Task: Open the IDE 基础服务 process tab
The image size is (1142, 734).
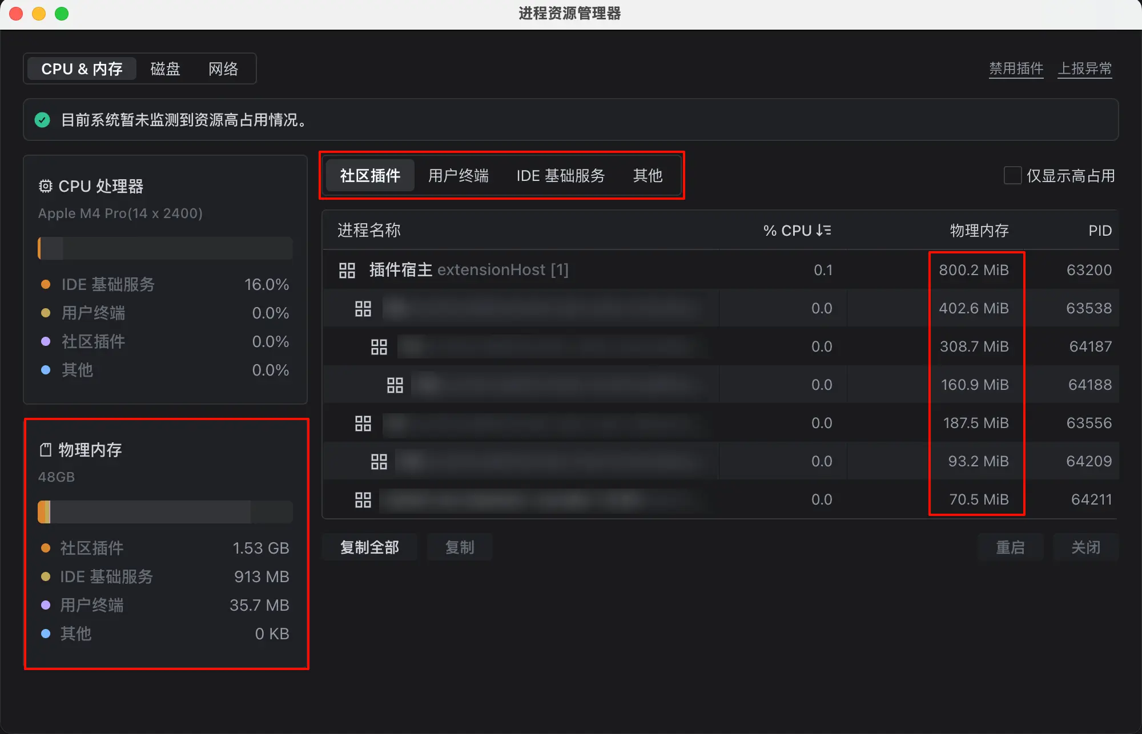Action: (561, 175)
